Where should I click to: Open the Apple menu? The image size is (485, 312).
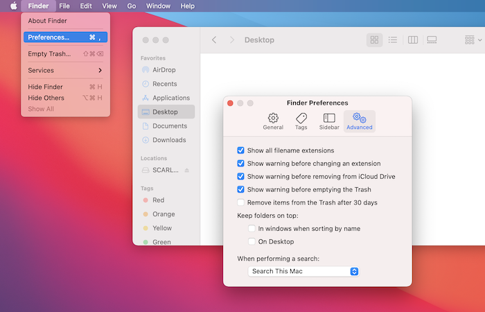[14, 6]
